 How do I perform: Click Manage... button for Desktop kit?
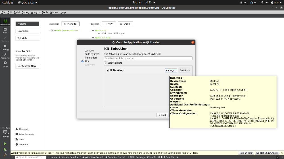click(x=171, y=70)
